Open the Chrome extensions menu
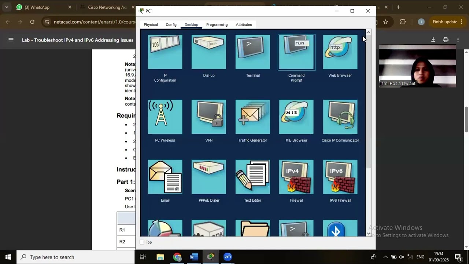 403,22
